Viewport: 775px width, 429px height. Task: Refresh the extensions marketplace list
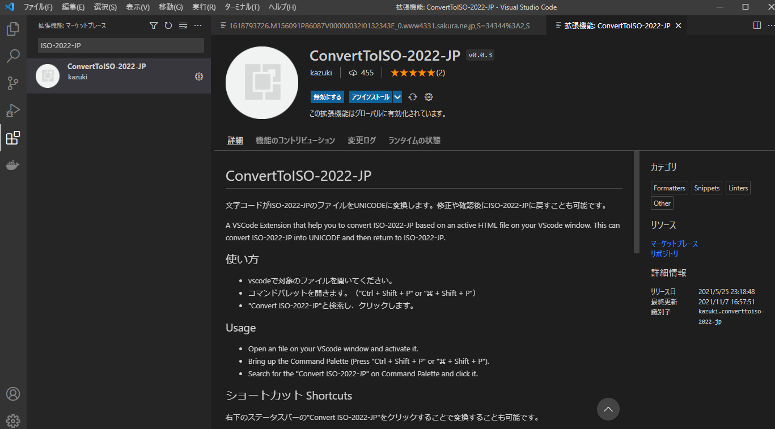(x=168, y=26)
